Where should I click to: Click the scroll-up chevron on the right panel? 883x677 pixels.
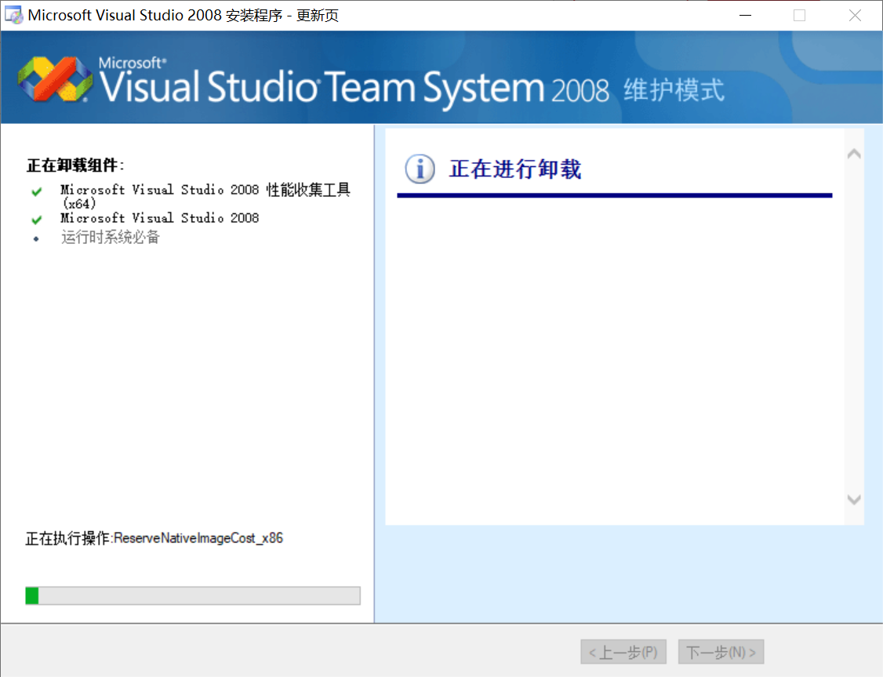coord(854,154)
